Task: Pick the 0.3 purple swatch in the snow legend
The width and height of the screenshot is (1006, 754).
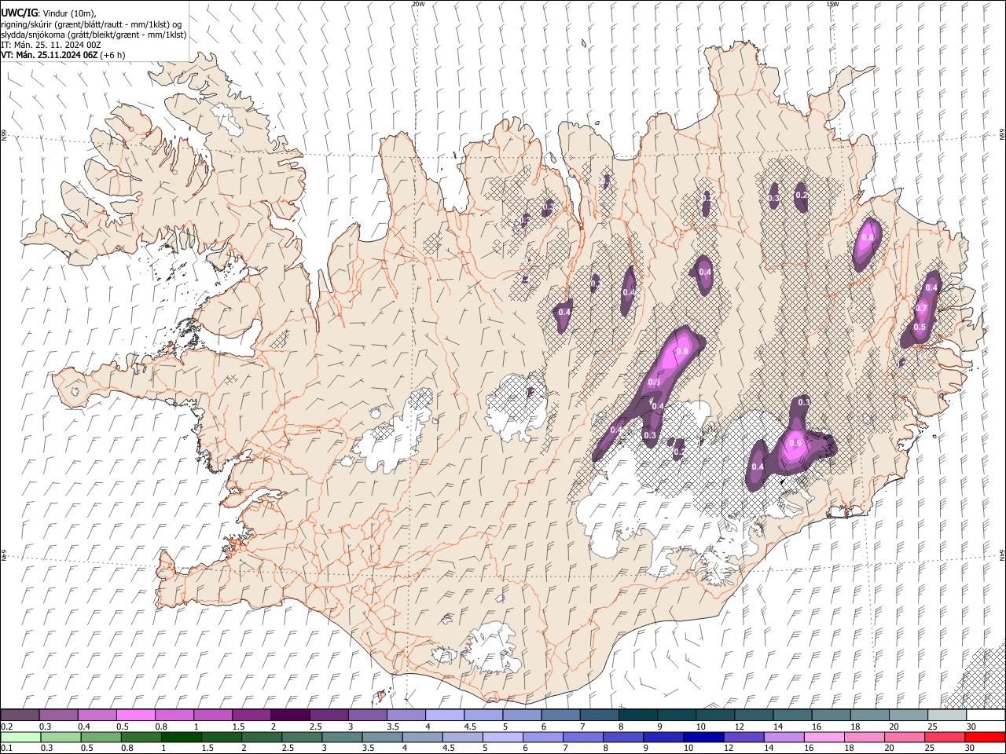Action: pos(58,716)
